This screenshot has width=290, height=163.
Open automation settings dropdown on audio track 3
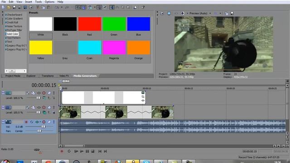point(40,122)
